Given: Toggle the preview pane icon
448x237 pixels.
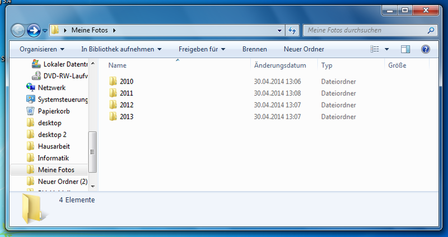Looking at the screenshot, I should point(406,49).
